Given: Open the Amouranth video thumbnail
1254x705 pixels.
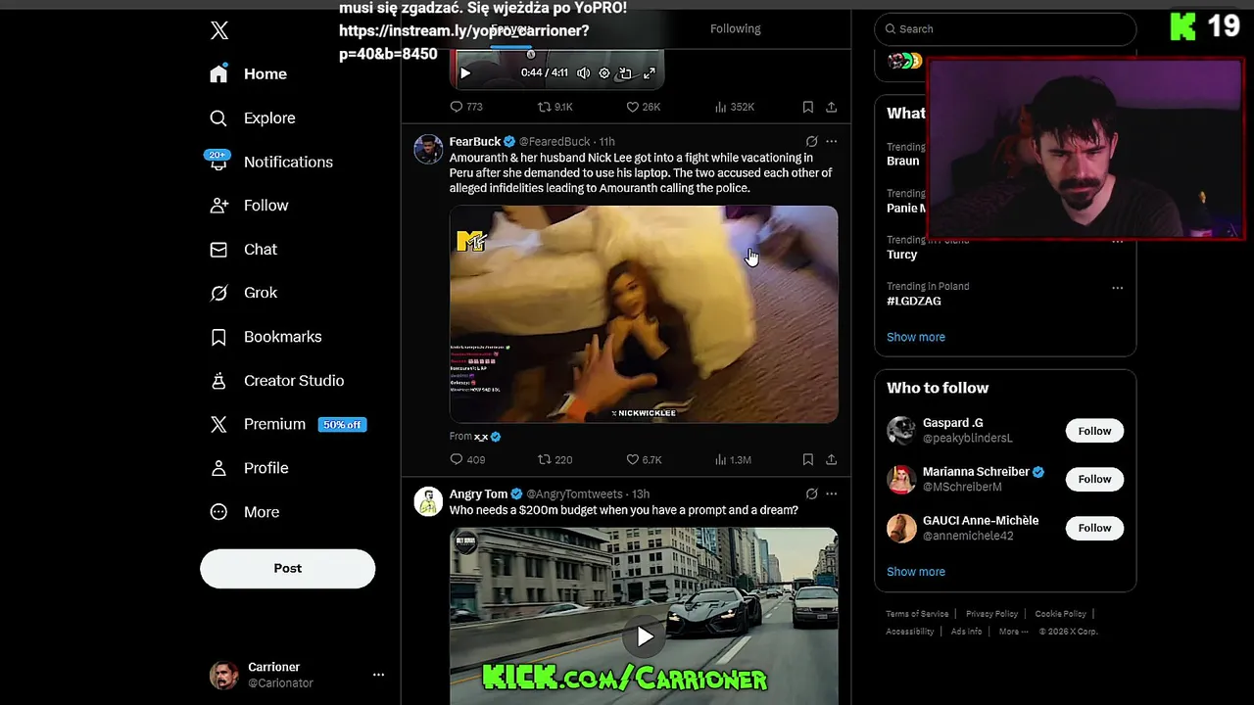Looking at the screenshot, I should click(x=644, y=314).
